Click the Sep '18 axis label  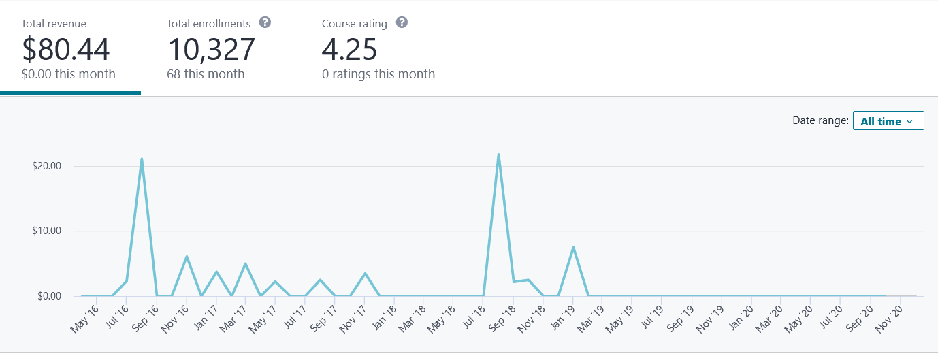coord(501,319)
